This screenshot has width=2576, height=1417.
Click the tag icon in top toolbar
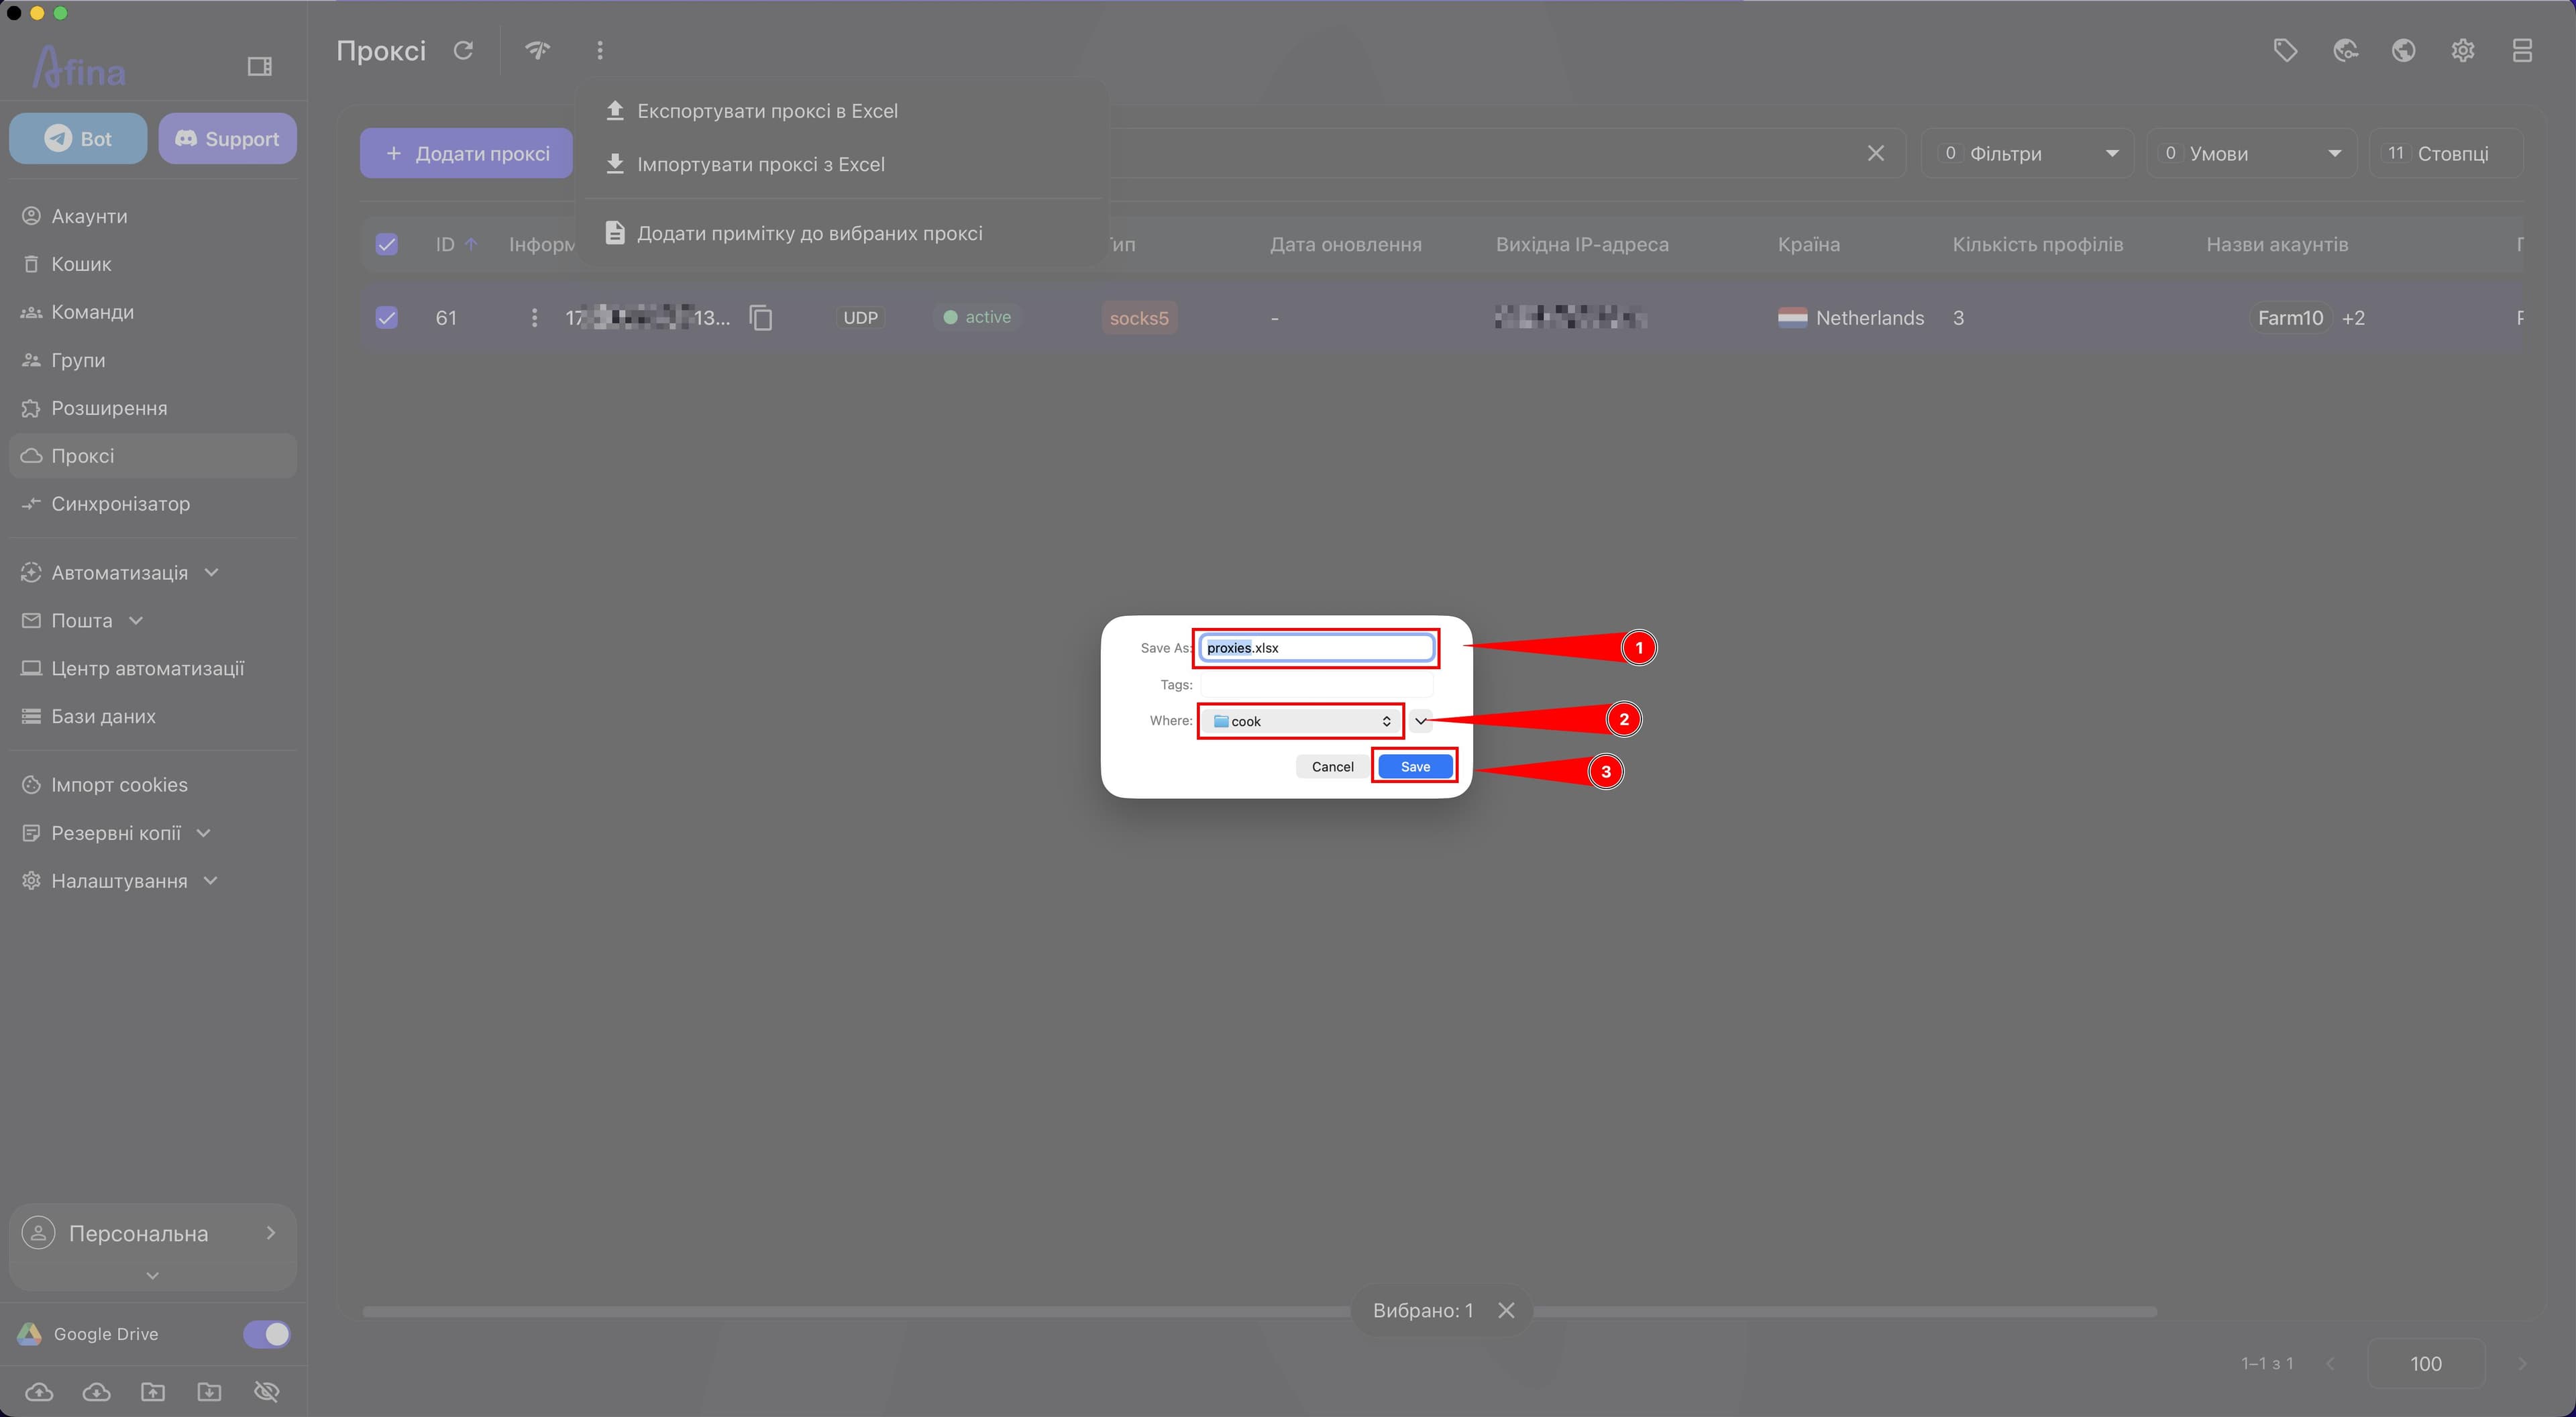[x=2285, y=50]
